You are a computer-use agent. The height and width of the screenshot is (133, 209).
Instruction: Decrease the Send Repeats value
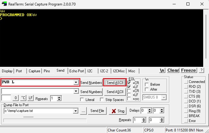click(x=59, y=100)
